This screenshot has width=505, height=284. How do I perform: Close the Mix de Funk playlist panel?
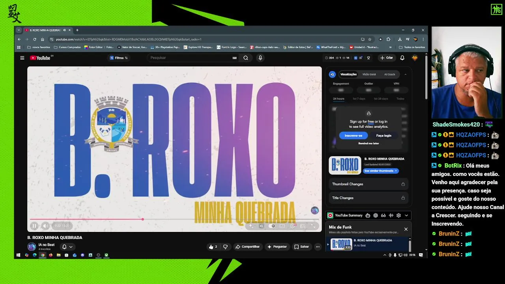[x=406, y=229]
